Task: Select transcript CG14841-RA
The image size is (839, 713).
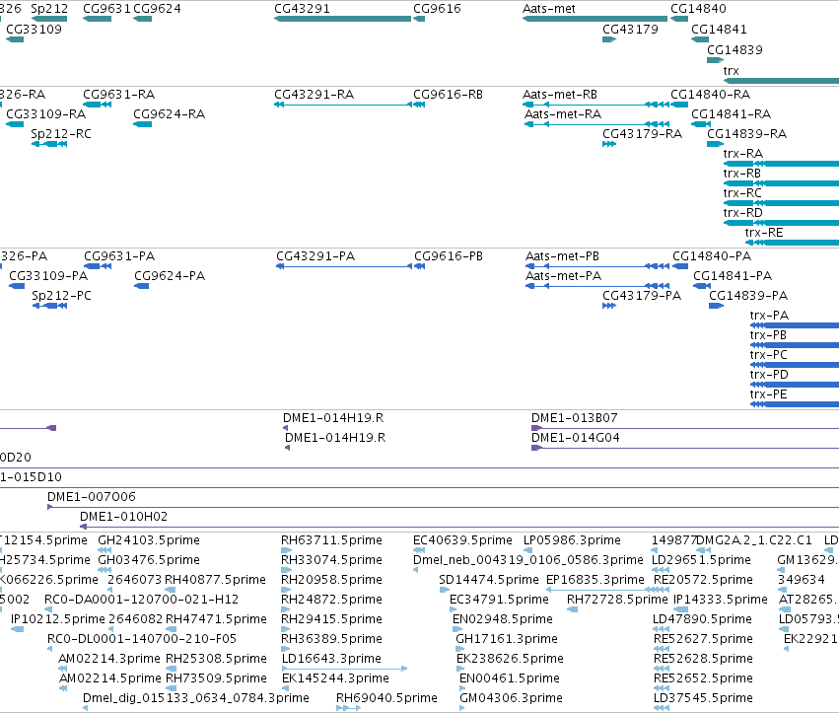Action: pos(731,114)
